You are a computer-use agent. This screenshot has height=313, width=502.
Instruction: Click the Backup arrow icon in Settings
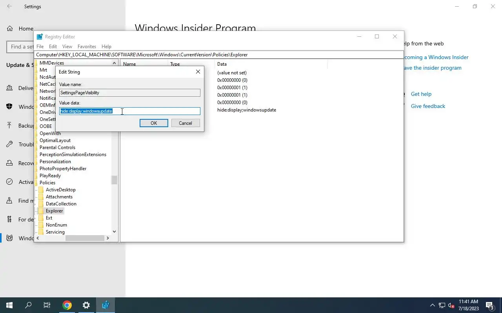click(9, 126)
